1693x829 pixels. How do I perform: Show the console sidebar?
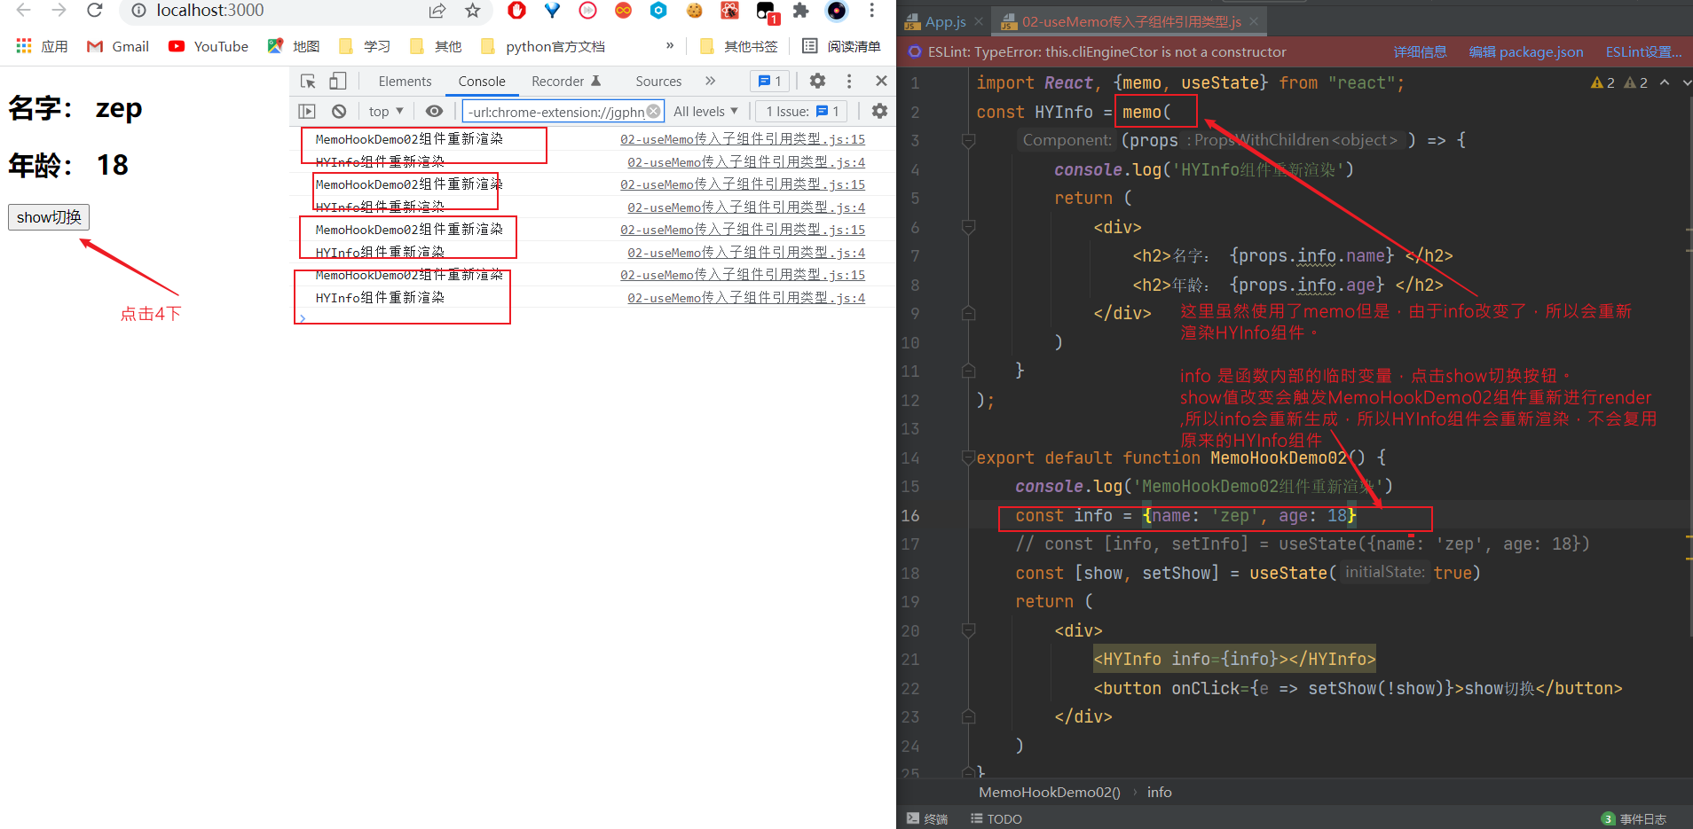click(307, 112)
